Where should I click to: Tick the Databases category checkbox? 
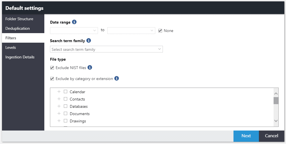click(66, 106)
